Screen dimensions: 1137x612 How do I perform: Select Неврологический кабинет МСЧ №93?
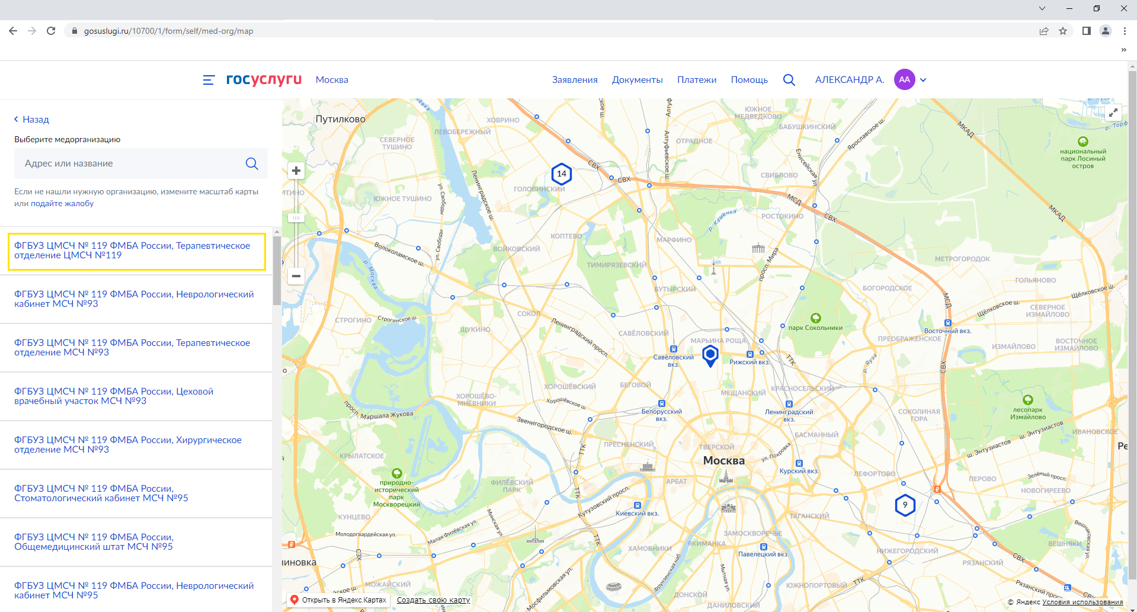[x=136, y=299]
